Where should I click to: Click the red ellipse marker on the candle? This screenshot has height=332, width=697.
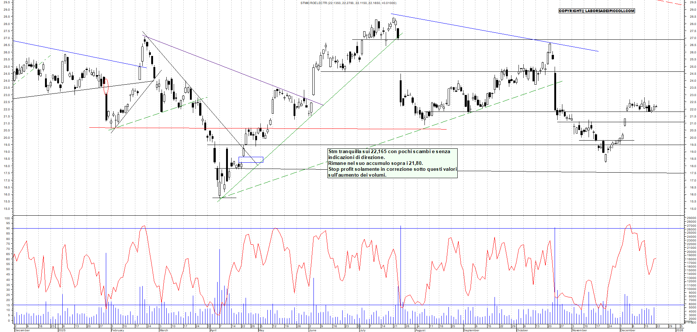(x=106, y=86)
